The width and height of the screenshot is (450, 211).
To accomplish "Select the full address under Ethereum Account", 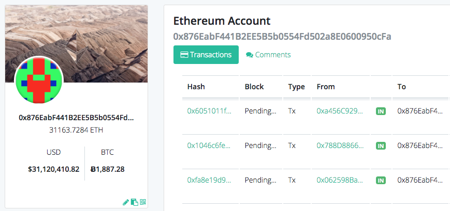I will (x=282, y=37).
